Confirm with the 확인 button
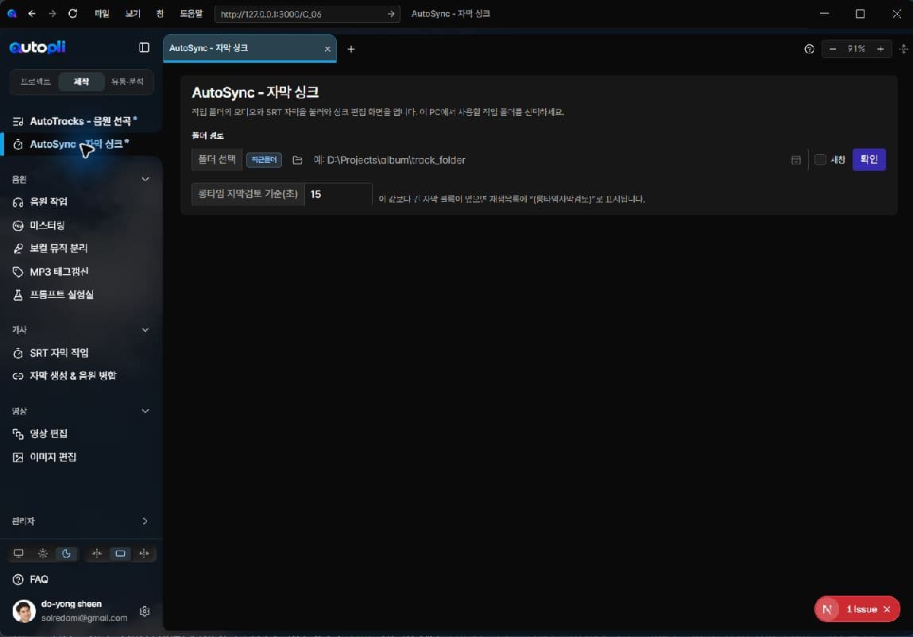 click(x=869, y=160)
